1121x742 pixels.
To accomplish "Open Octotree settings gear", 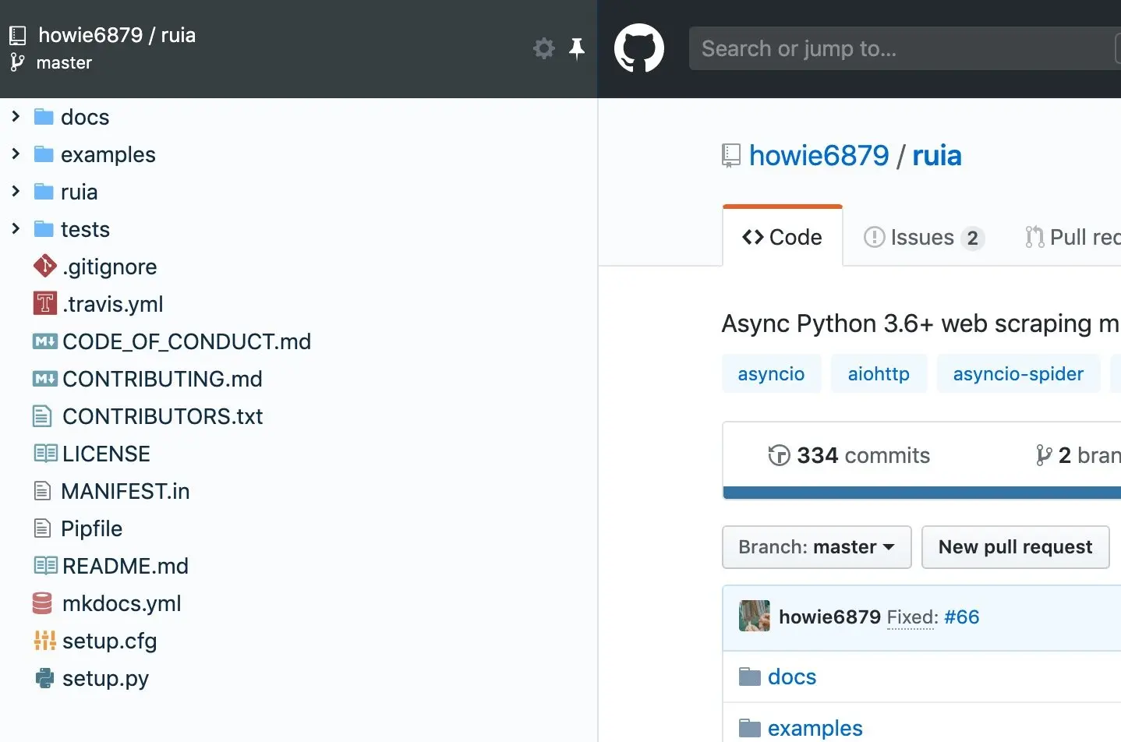I will 543,49.
